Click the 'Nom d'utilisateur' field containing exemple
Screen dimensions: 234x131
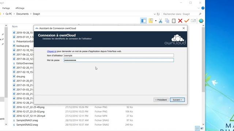tap(119, 55)
